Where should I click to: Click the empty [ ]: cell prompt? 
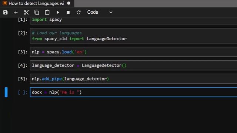tap(23, 92)
